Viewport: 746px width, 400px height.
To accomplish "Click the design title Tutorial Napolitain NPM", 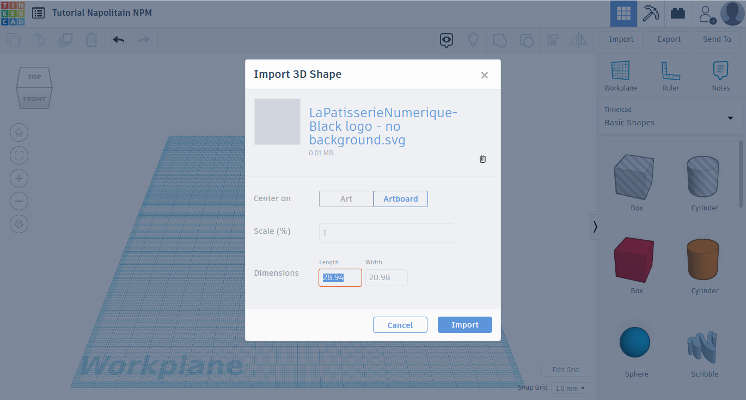I will coord(102,13).
